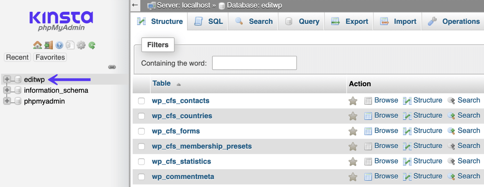
Task: Click the log out door icon
Action: [48, 45]
